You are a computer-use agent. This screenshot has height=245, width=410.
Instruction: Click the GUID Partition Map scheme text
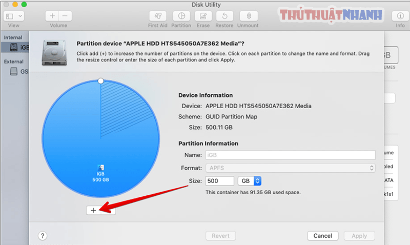pyautogui.click(x=232, y=117)
